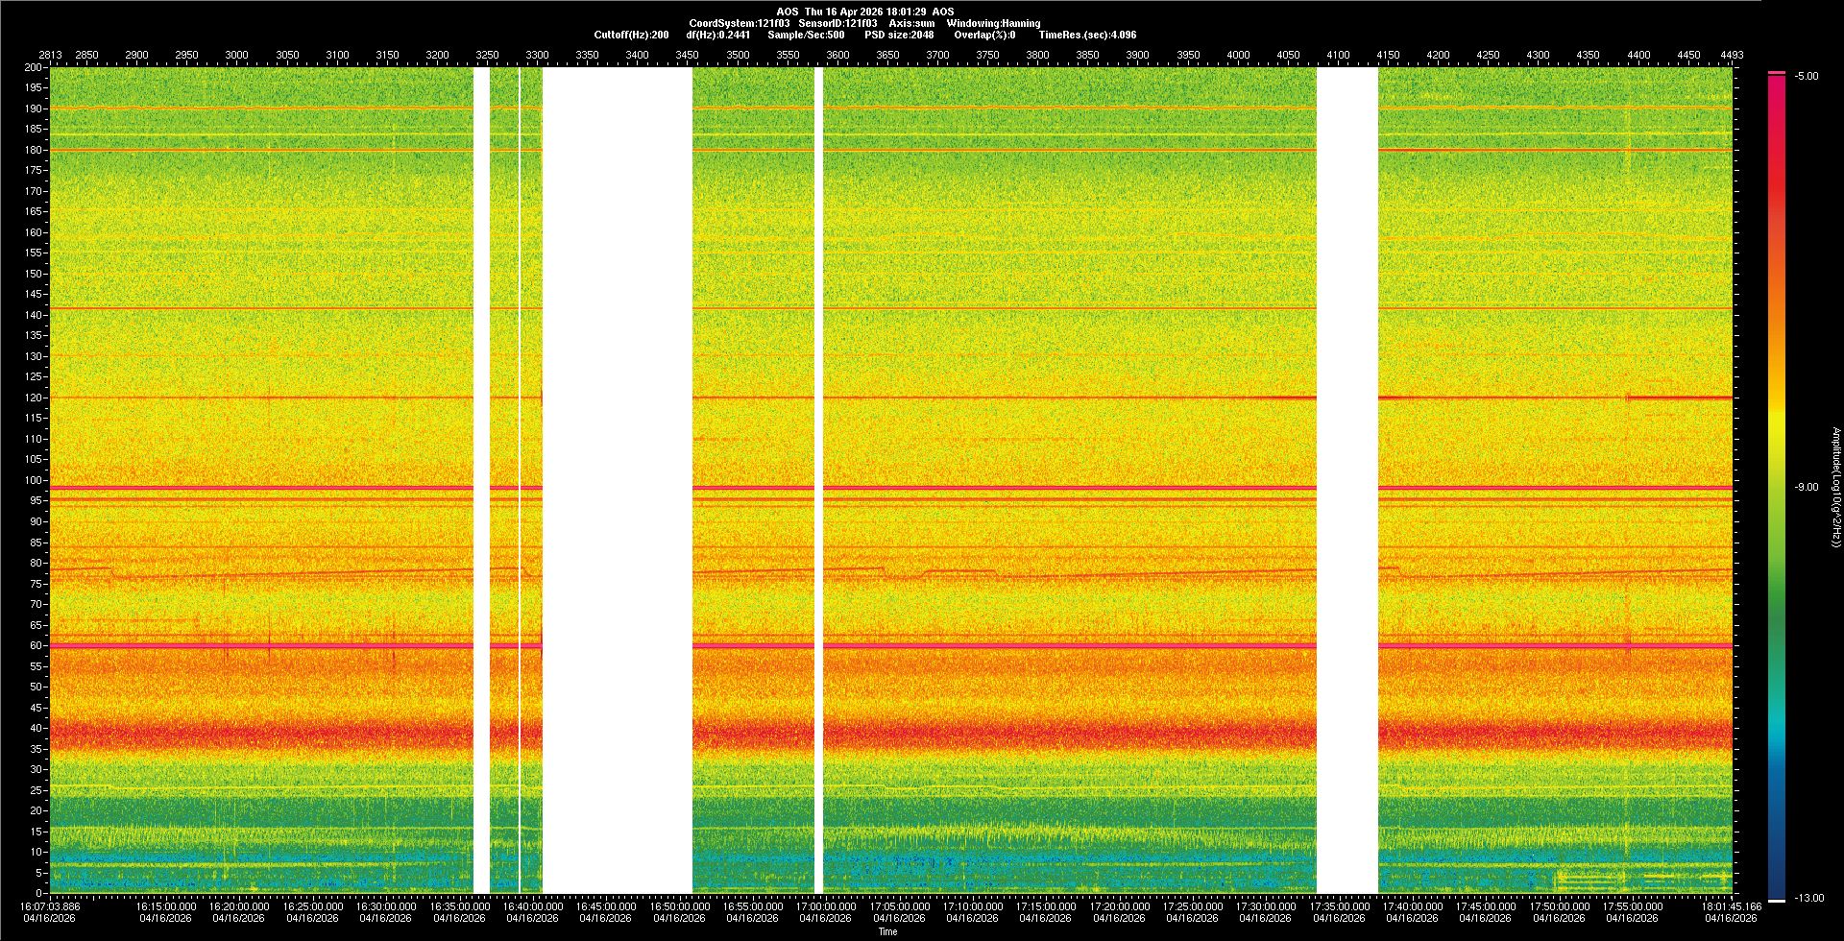Click the -13.00 label at colorbar bottom
Viewport: 1844px width, 941px height.
click(1809, 899)
